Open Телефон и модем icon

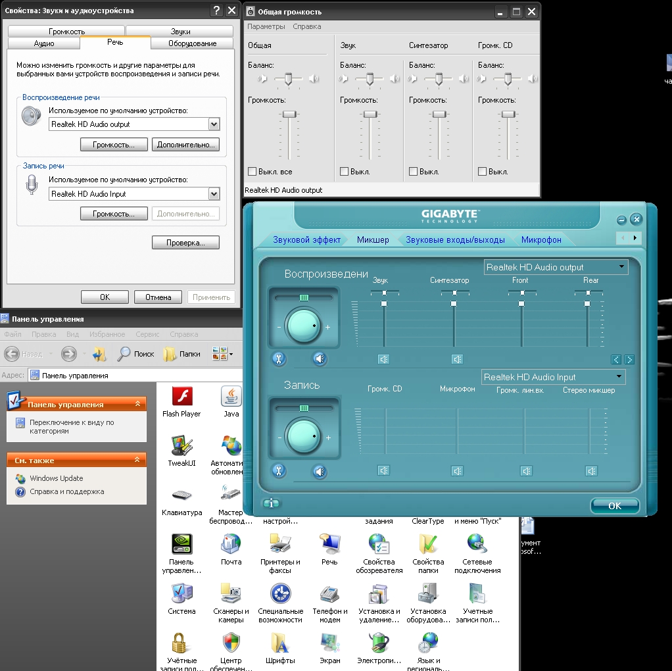point(329,593)
